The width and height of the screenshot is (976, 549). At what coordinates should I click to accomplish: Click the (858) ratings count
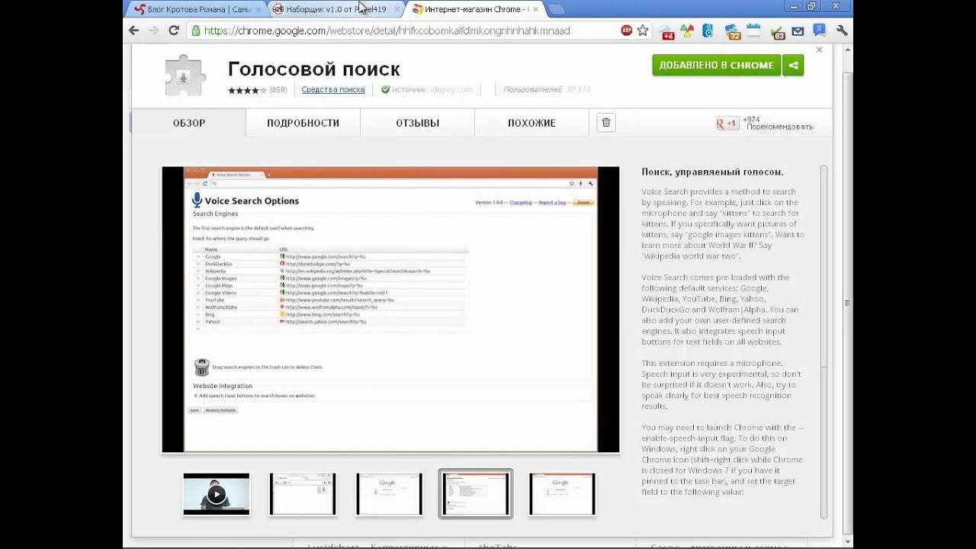tap(278, 89)
